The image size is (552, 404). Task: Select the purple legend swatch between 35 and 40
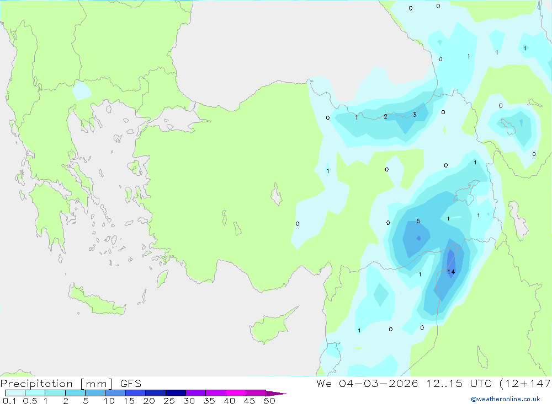(216, 393)
